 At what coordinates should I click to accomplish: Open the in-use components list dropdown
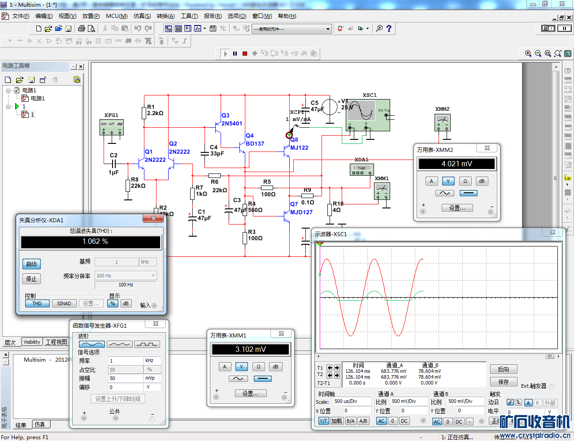pyautogui.click(x=328, y=29)
